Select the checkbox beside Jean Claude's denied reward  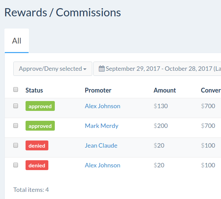click(16, 145)
